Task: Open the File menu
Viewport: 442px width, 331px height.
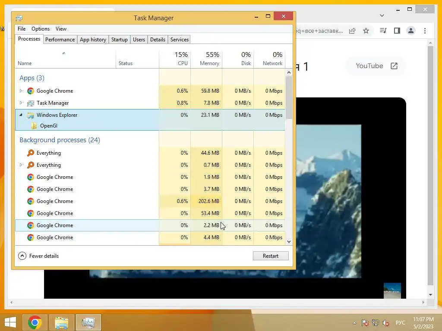Action: click(22, 29)
